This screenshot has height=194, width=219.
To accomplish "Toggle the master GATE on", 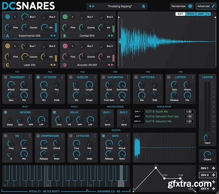I will 103,136.
